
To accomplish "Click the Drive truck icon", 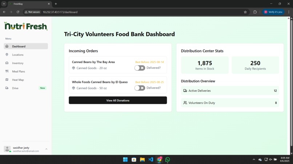I will (x=7, y=88).
